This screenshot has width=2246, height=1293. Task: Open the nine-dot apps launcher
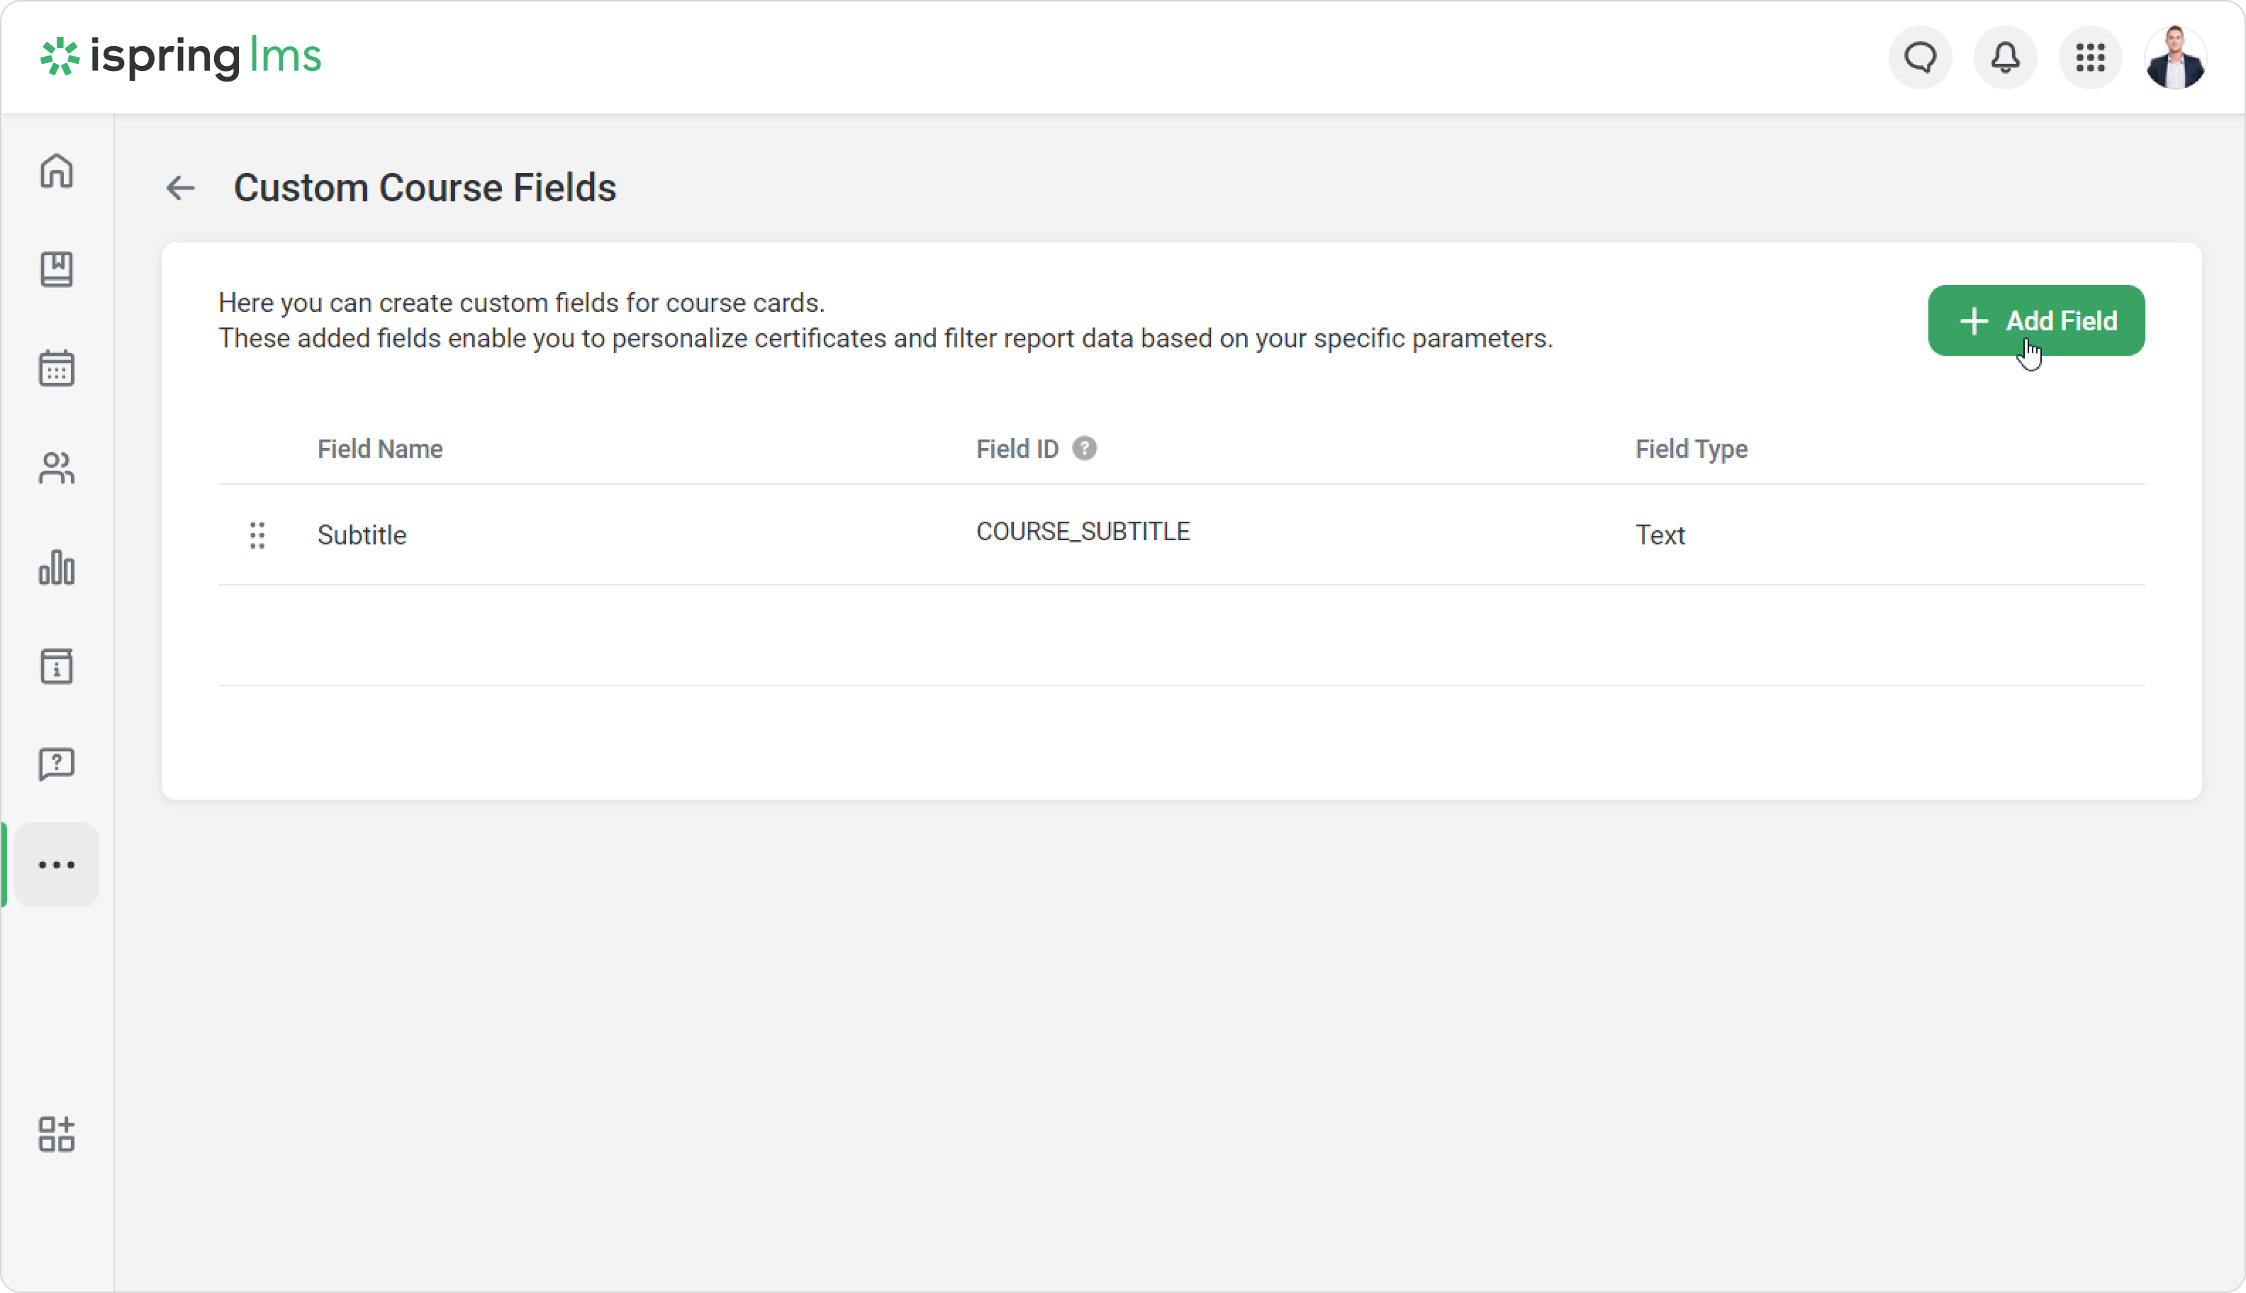point(2090,57)
